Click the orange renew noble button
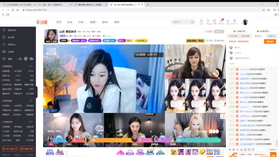 coord(270,42)
